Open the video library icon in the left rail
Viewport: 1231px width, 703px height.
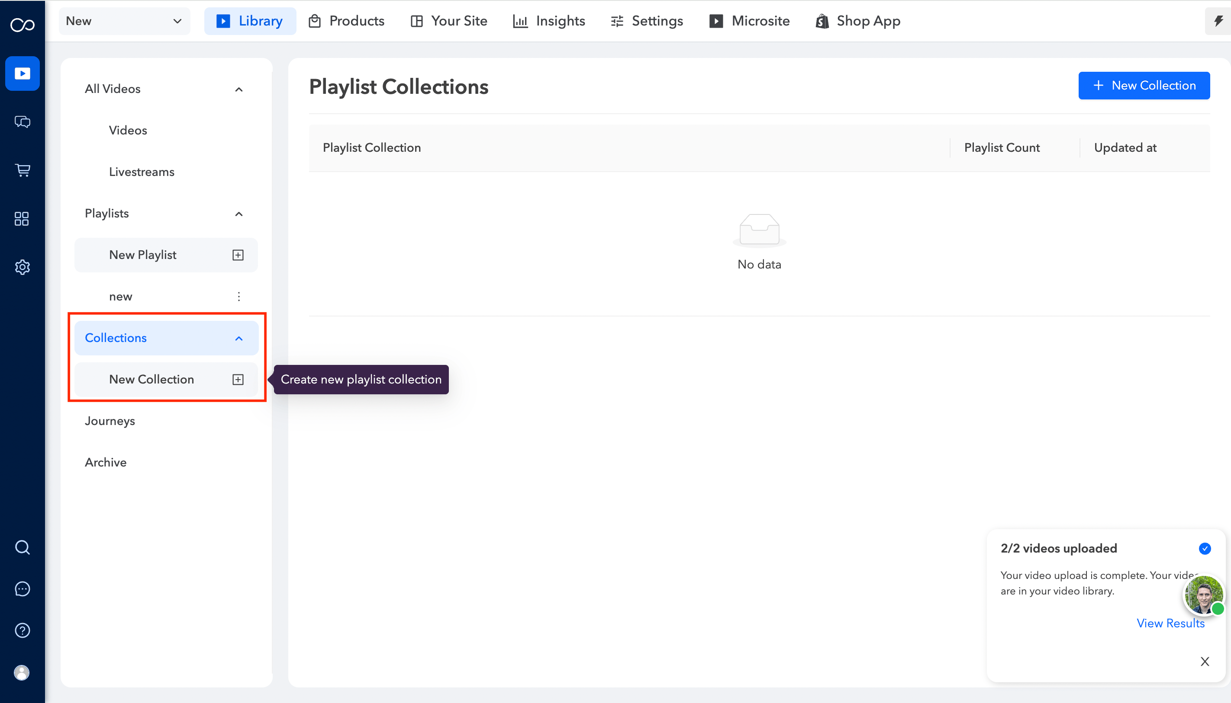coord(22,73)
